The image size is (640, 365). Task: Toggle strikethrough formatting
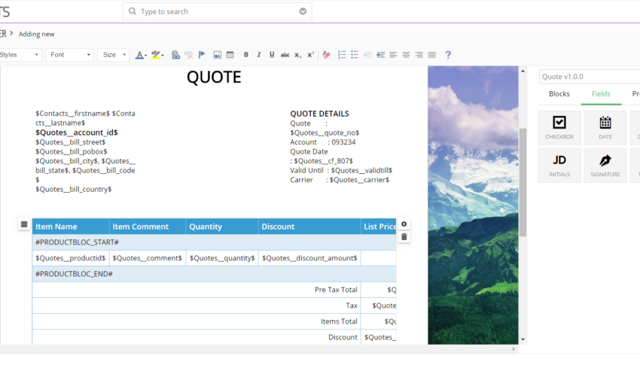tap(285, 55)
